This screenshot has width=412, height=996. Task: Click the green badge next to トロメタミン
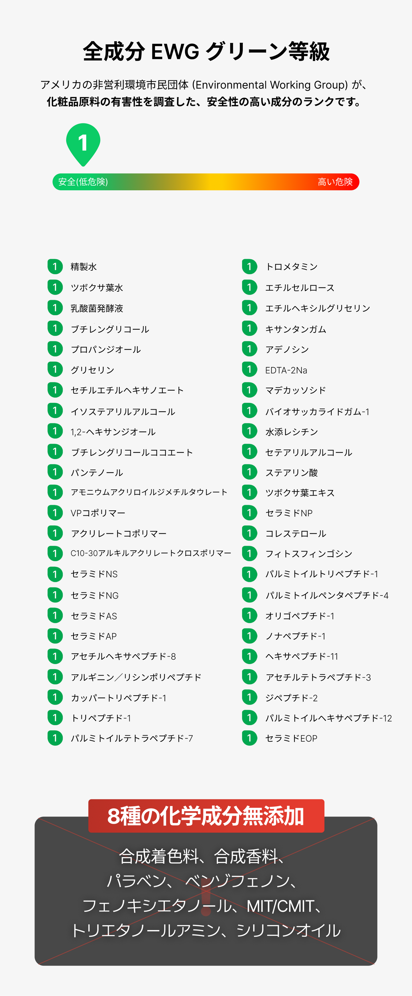249,266
